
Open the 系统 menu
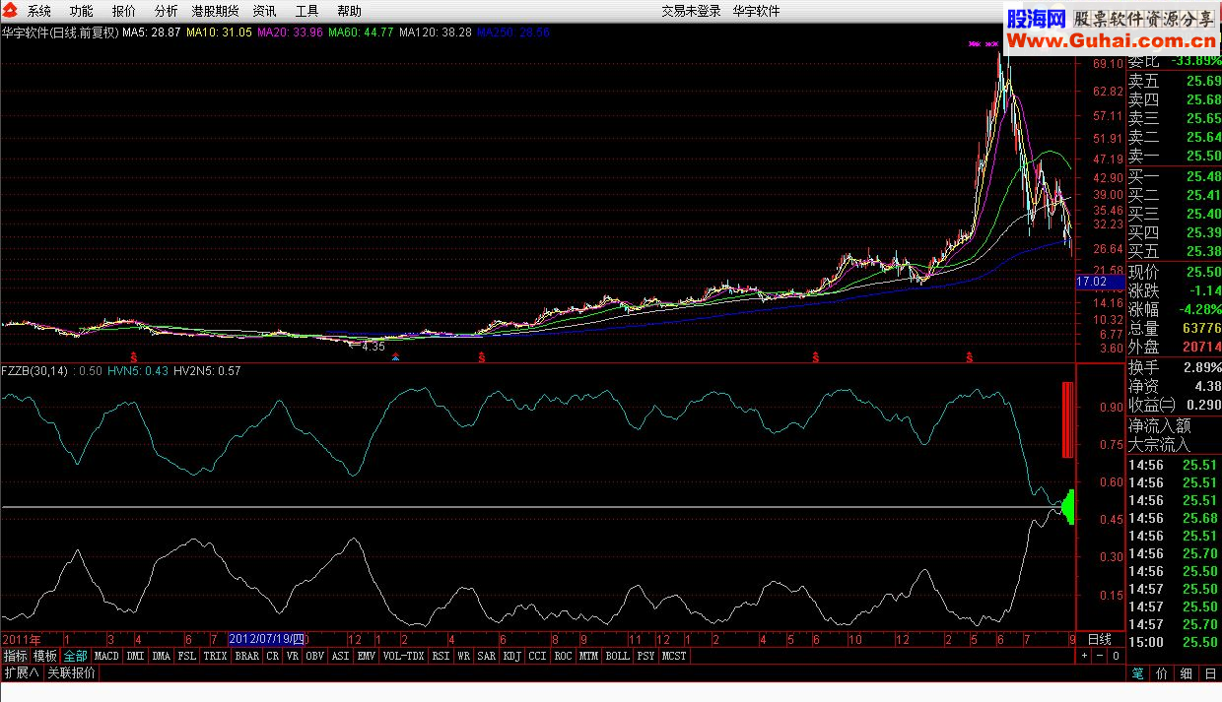tap(39, 11)
